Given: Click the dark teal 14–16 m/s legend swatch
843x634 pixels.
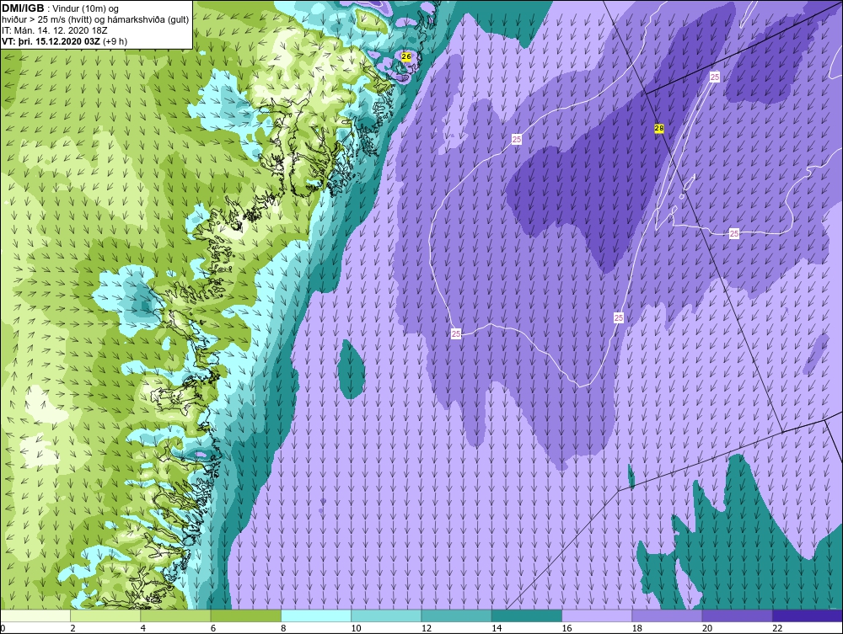Looking at the screenshot, I should [x=526, y=615].
